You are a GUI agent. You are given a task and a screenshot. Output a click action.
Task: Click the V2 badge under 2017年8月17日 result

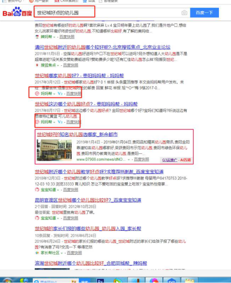click(x=60, y=122)
